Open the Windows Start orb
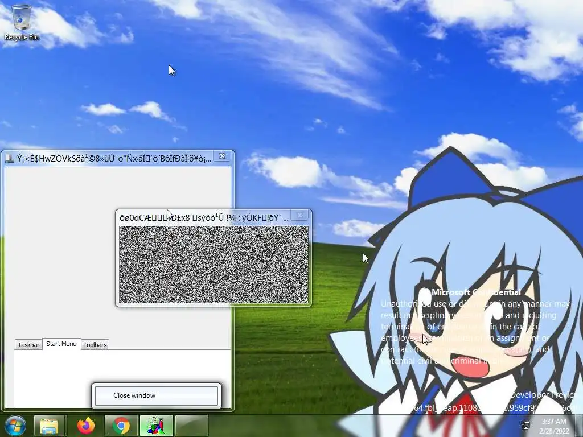Image resolution: width=583 pixels, height=437 pixels. point(15,426)
